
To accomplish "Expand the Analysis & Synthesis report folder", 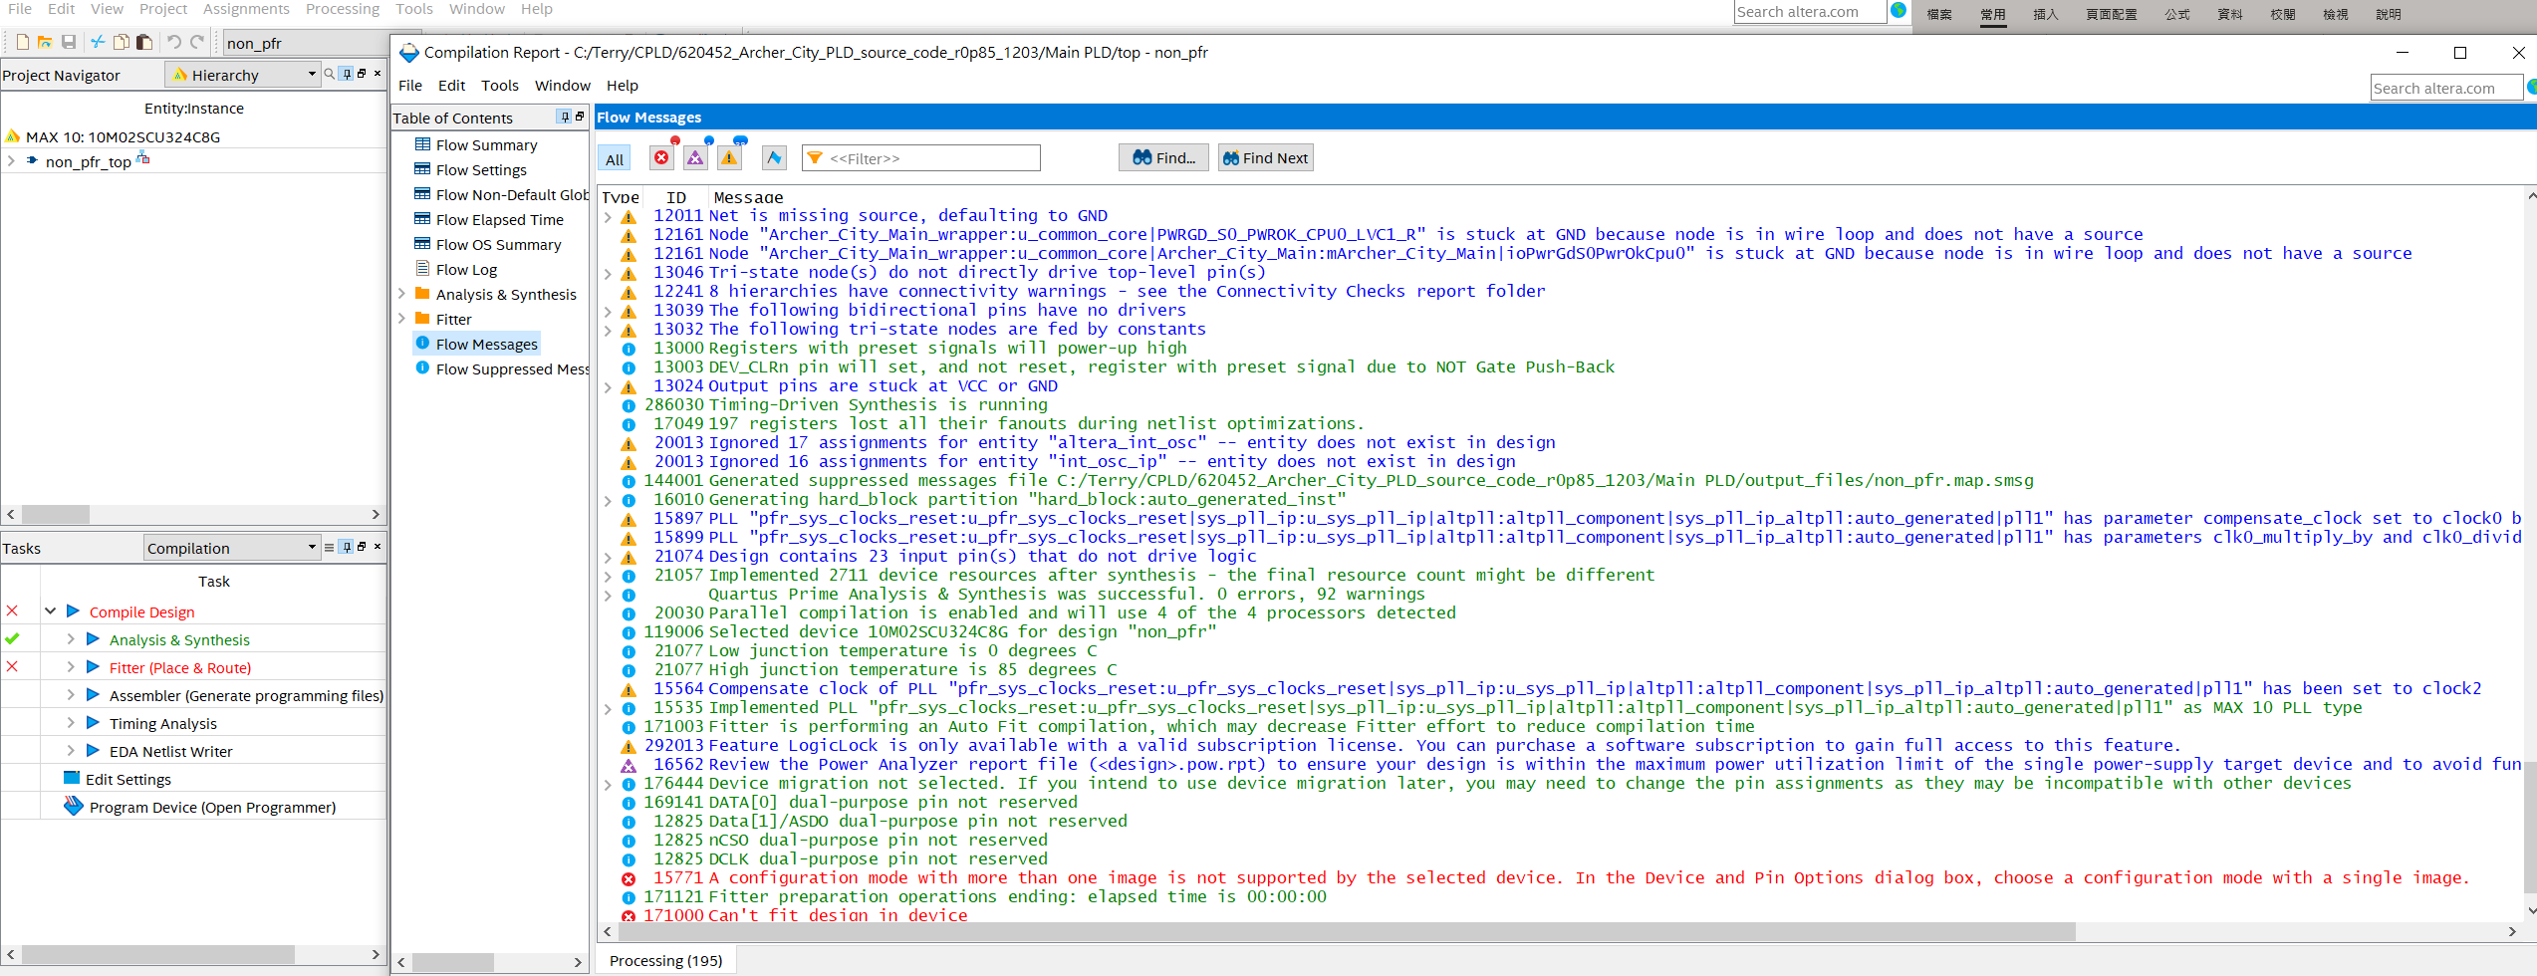I will coord(402,294).
